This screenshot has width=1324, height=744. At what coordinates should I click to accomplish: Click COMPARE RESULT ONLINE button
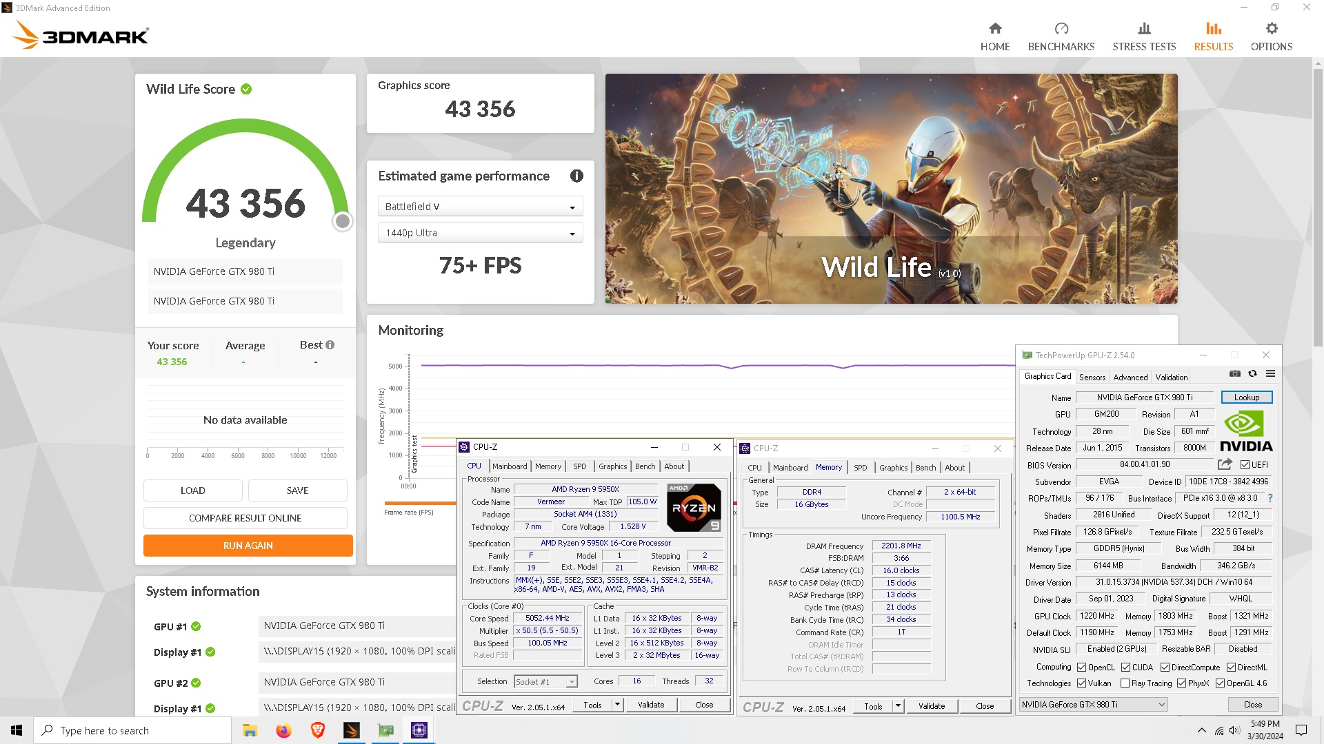click(x=245, y=518)
